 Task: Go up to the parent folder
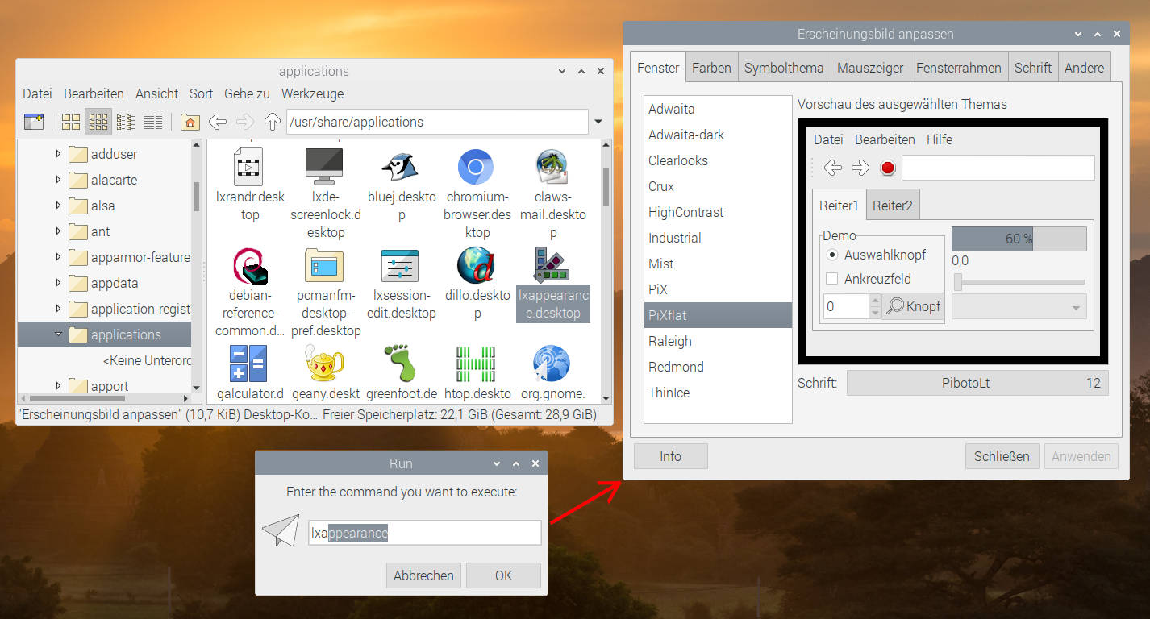click(x=273, y=122)
